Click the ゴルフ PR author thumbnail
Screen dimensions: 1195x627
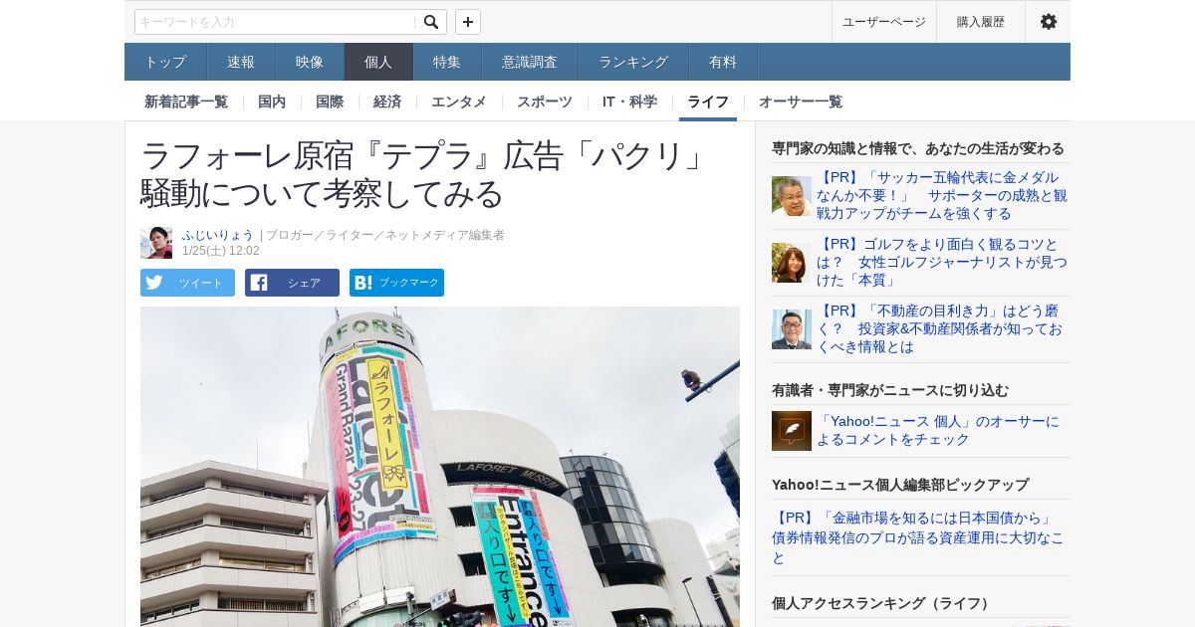click(792, 263)
